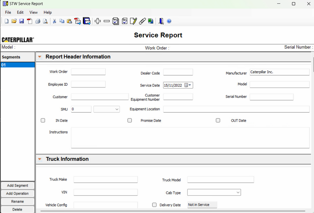Check the OUT Date checkbox

218,121
